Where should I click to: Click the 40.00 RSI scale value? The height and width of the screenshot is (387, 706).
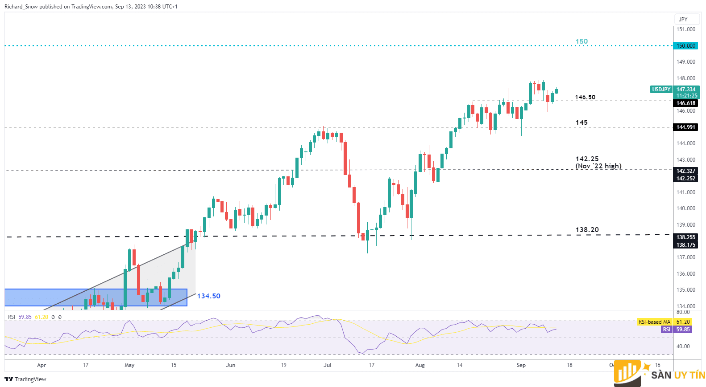(x=683, y=346)
